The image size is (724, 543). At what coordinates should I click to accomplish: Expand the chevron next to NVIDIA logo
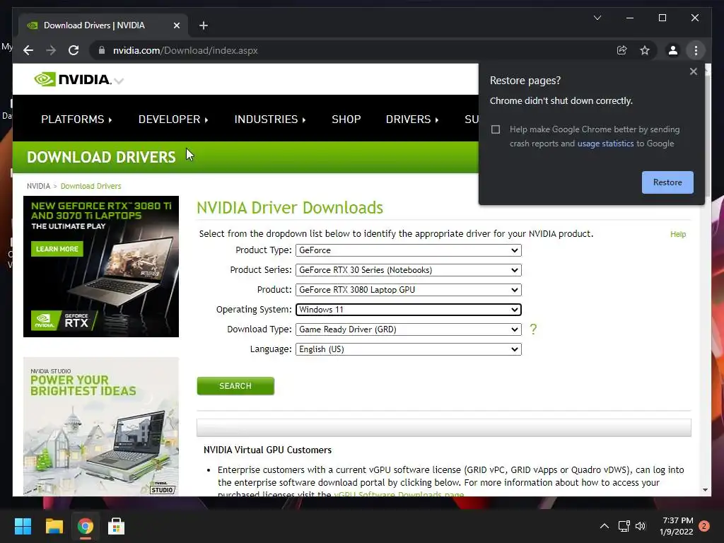[119, 81]
